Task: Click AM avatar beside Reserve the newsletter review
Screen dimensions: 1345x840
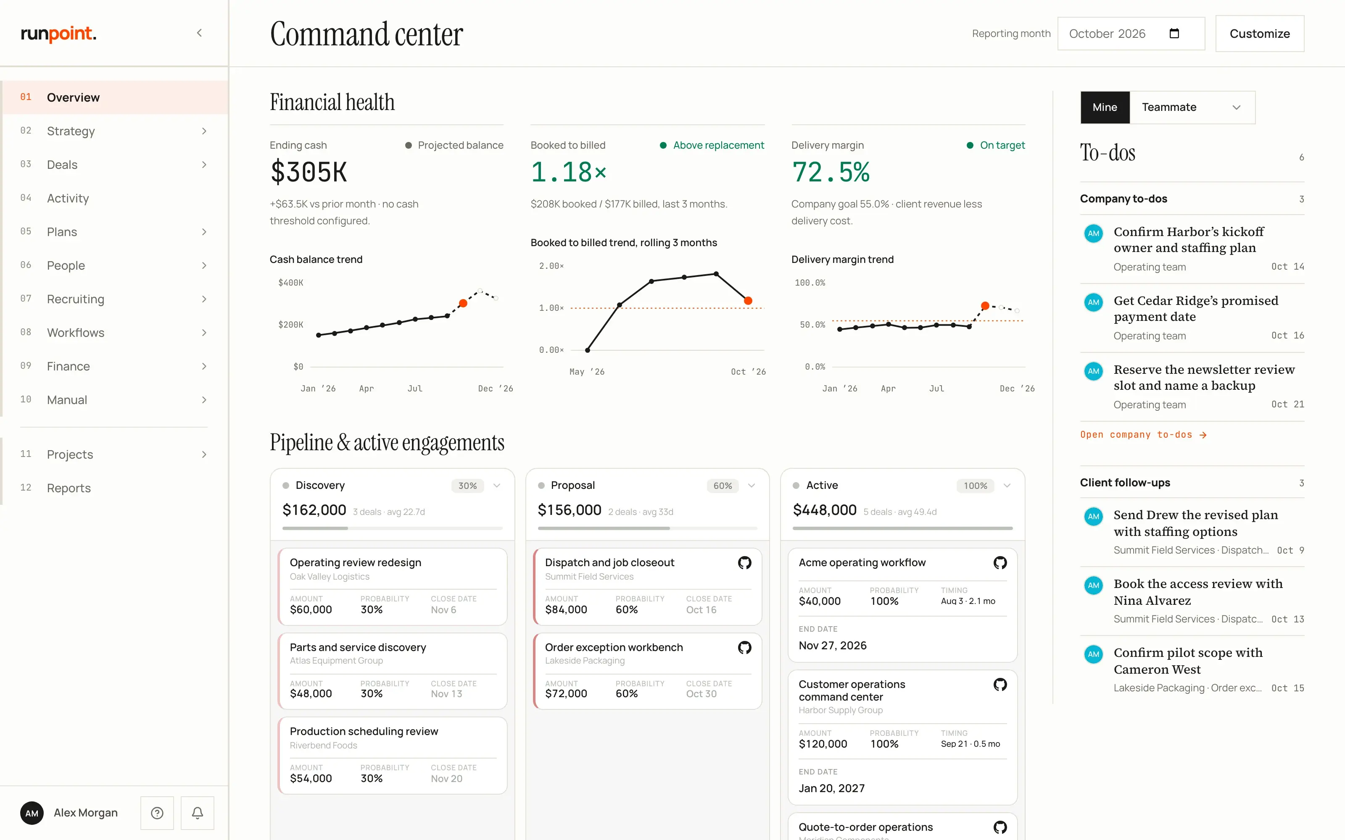Action: (x=1093, y=371)
